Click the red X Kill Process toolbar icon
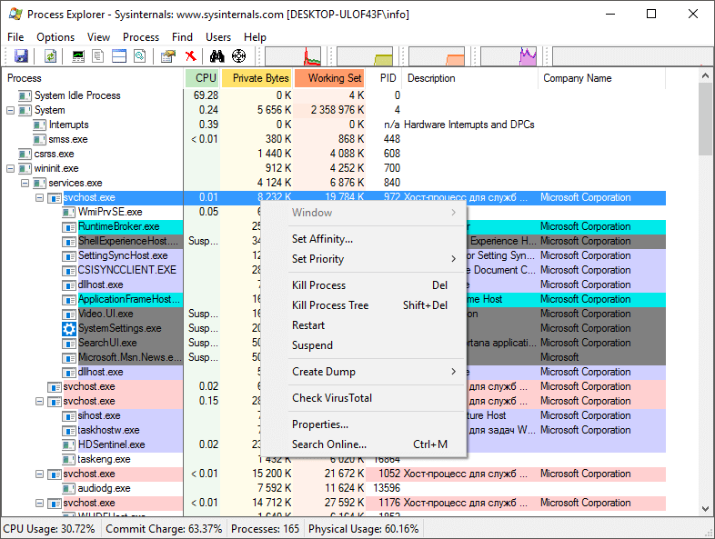This screenshot has width=715, height=539. click(191, 56)
